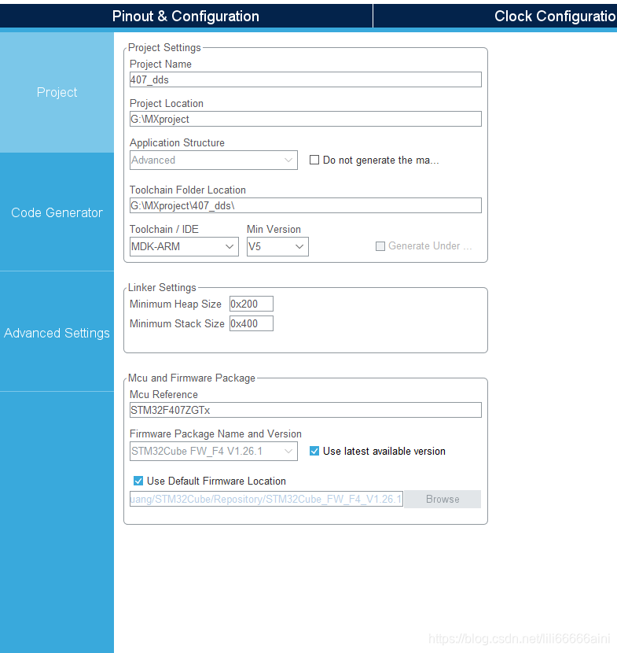Select the Project side tab
Image resolution: width=617 pixels, height=653 pixels.
(x=57, y=92)
